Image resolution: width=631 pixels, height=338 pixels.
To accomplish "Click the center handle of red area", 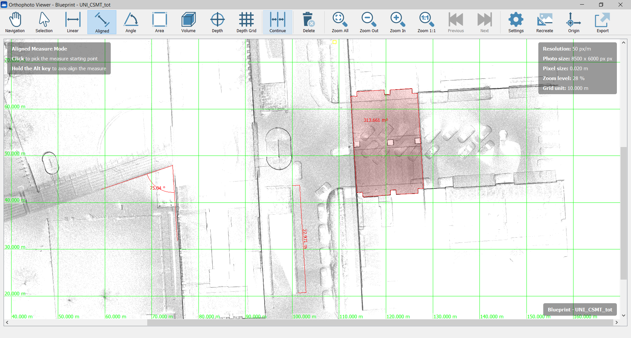I will 390,142.
